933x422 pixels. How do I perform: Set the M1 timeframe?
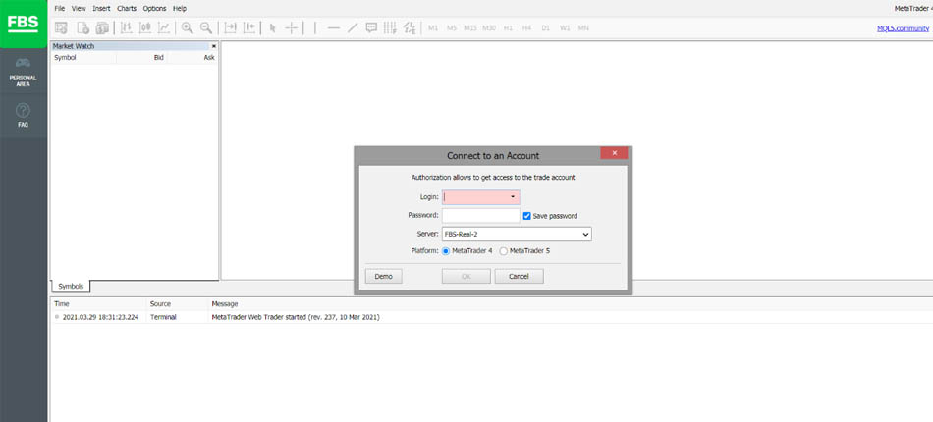[x=433, y=27]
